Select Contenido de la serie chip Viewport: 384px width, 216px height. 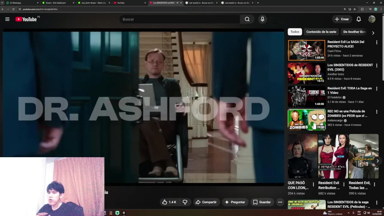tap(321, 32)
